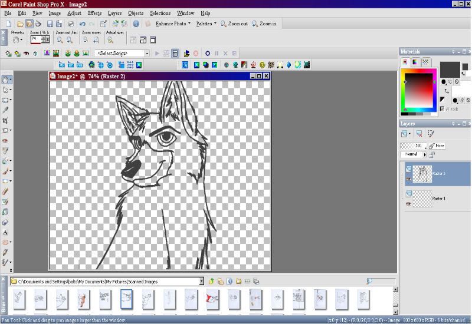Screen dimensions: 472x324
Task: Click the Save disk icon
Action: pos(50,24)
